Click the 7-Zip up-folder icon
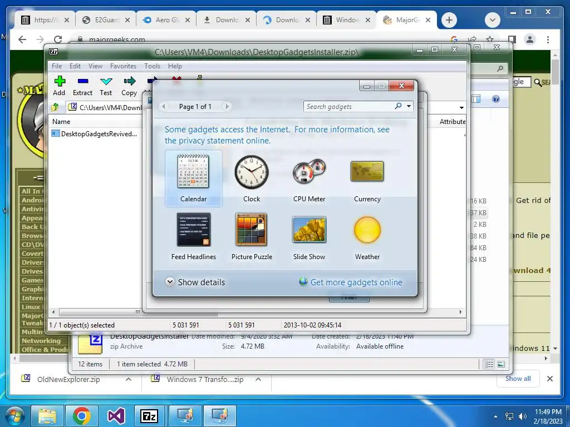This screenshot has height=427, width=570. 55,107
